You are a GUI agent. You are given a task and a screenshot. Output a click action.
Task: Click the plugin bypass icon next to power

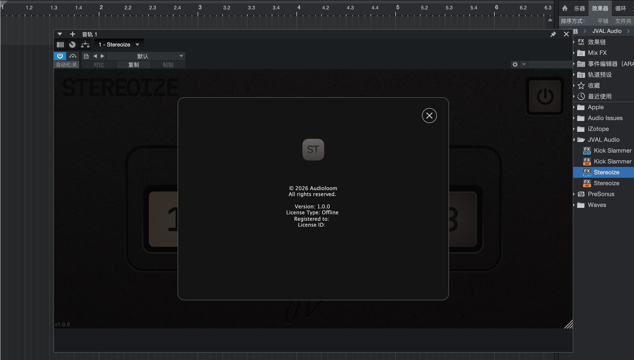73,56
